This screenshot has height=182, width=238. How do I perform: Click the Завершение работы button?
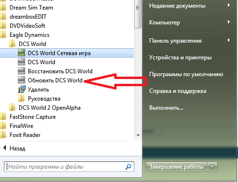[x=177, y=167]
